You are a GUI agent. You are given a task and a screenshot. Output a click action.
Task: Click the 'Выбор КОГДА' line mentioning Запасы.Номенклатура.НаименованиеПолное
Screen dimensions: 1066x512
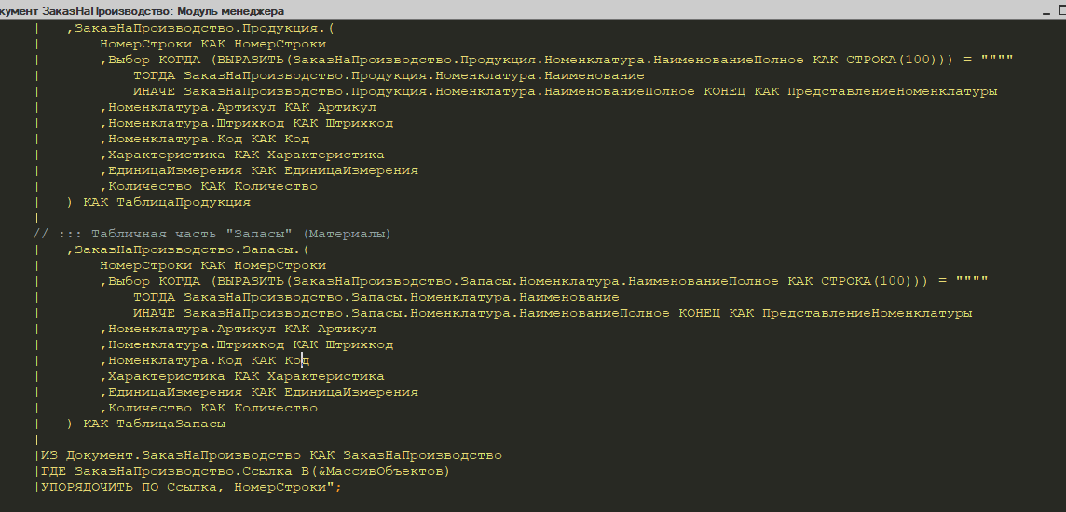544,281
